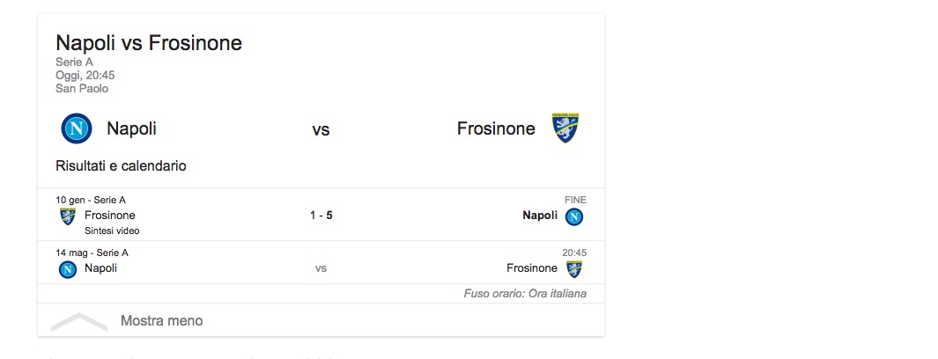
Task: Click the 20:45 kickoff time in fixture row
Action: click(574, 253)
